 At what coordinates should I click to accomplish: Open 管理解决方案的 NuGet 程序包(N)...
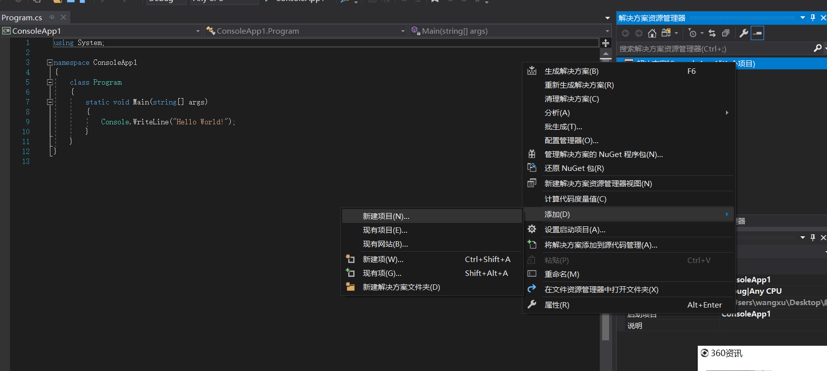[628, 155]
